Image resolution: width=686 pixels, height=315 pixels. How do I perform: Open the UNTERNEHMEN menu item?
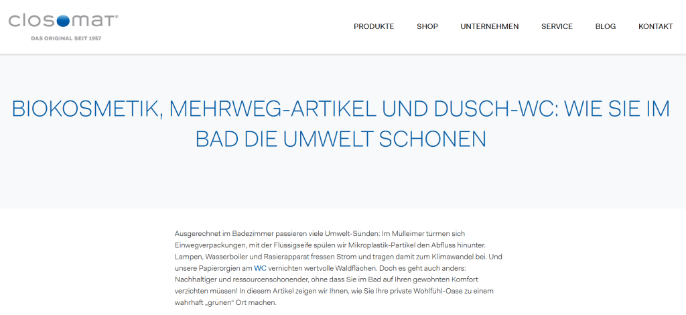(490, 26)
